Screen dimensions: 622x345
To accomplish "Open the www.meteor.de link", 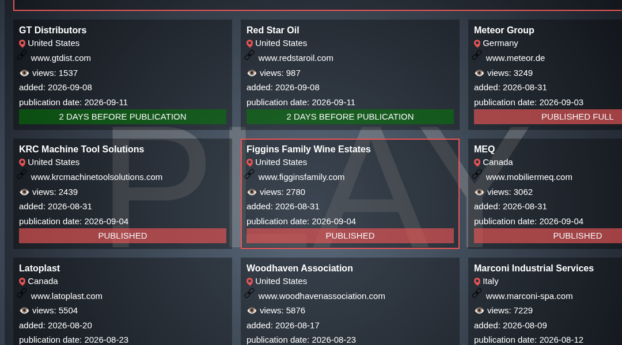I will 515,58.
